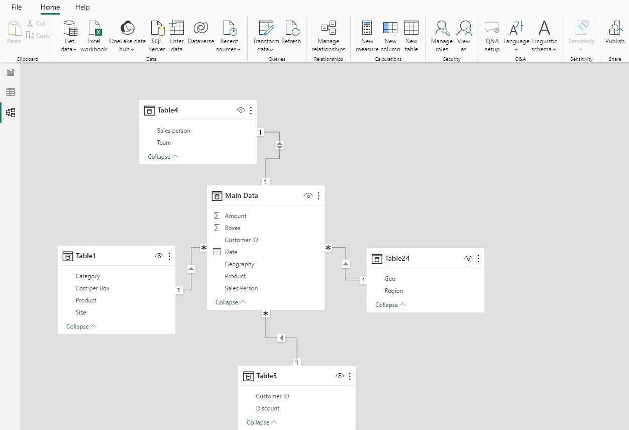Create a New measure

pyautogui.click(x=367, y=36)
